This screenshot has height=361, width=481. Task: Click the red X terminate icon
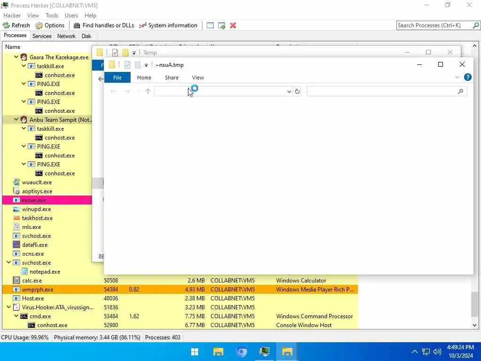click(233, 25)
